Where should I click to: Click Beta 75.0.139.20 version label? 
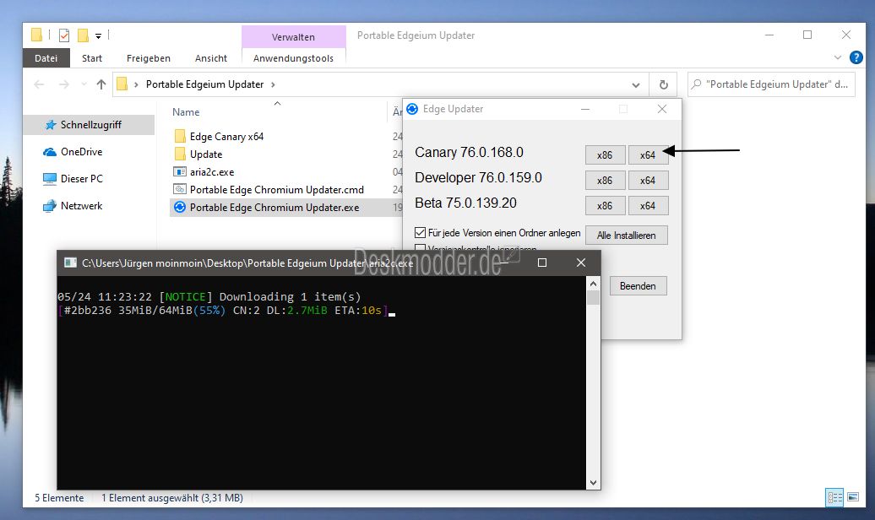(x=465, y=203)
